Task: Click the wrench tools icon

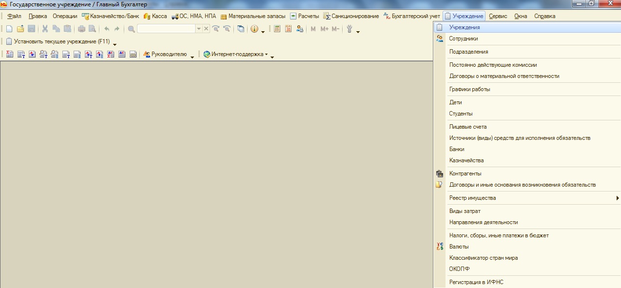Action: pyautogui.click(x=350, y=29)
